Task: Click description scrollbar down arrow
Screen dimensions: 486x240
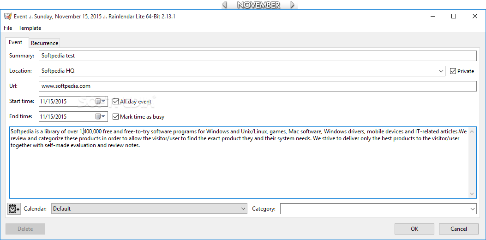Action: click(472, 194)
